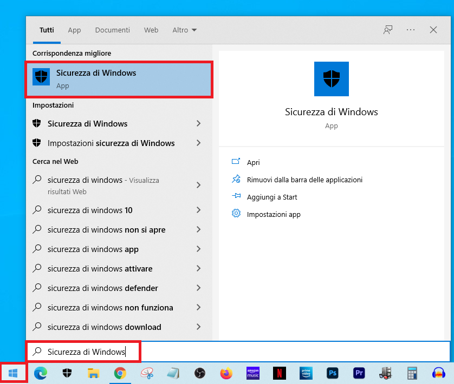This screenshot has height=384, width=454.
Task: Open the Altro dropdown
Action: pyautogui.click(x=184, y=30)
